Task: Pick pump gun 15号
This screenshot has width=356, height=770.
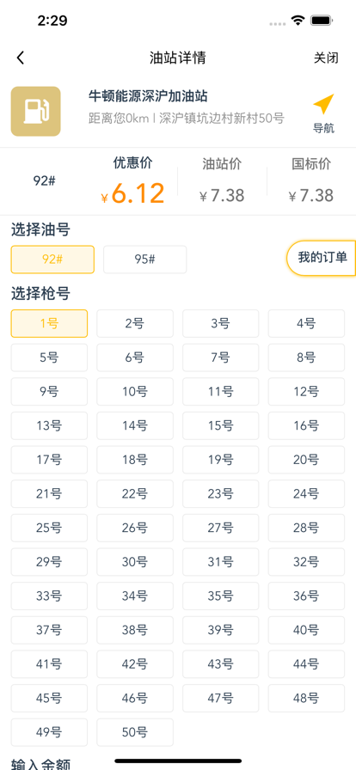Action: 221,425
